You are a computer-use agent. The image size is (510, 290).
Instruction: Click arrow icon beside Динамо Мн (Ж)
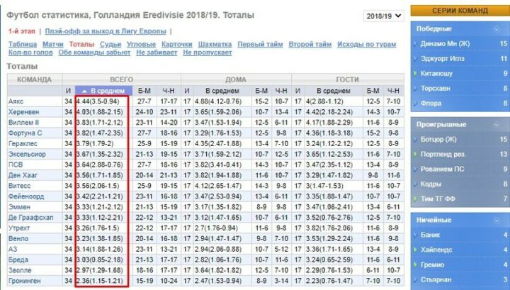tap(415, 44)
